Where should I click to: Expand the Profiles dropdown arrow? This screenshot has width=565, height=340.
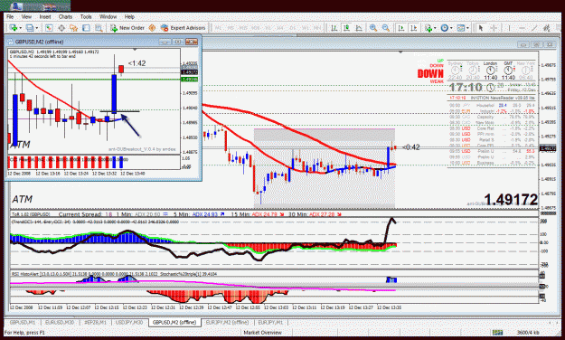[36, 28]
